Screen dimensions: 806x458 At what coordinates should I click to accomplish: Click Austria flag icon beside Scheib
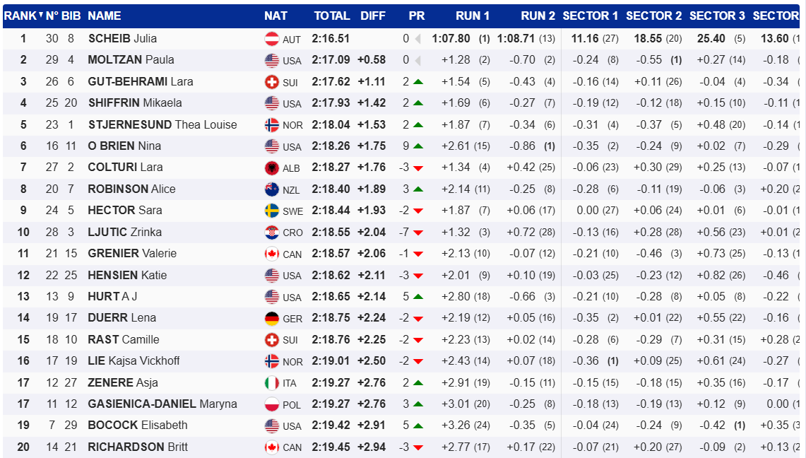tap(271, 39)
